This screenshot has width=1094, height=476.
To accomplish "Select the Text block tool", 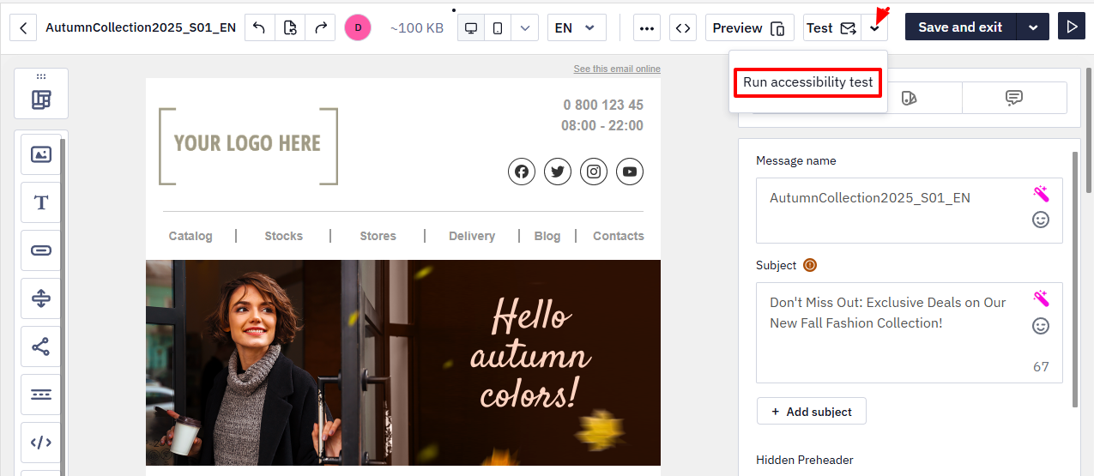I will tap(41, 202).
